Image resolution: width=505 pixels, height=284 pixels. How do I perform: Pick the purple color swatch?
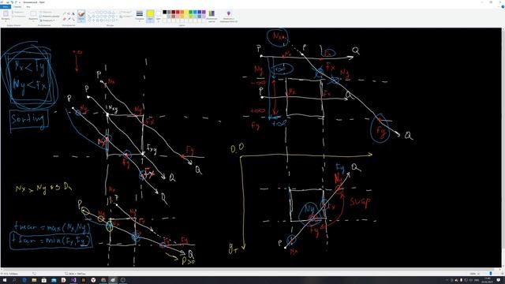point(204,12)
